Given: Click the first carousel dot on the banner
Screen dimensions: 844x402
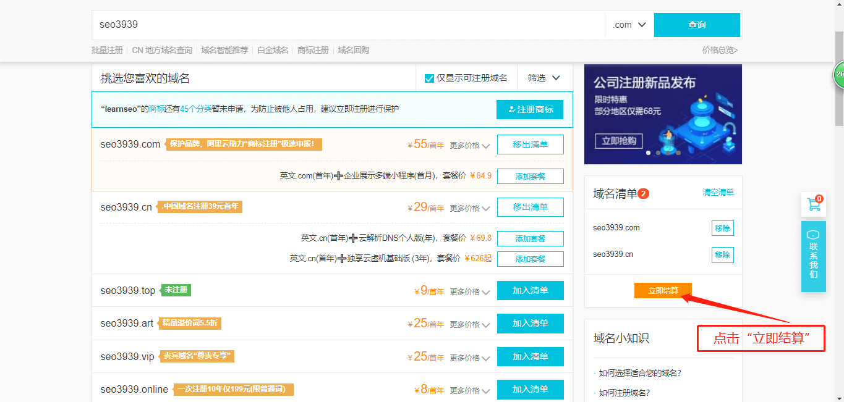Looking at the screenshot, I should (648, 153).
